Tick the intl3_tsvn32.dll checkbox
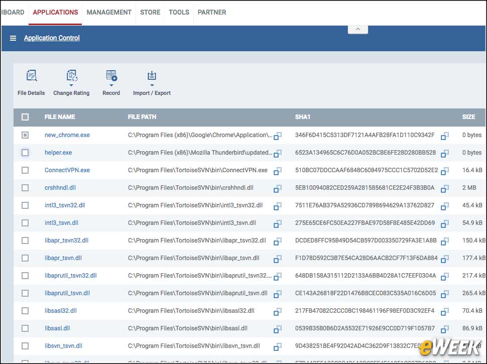Image resolution: width=487 pixels, height=364 pixels. pos(25,205)
